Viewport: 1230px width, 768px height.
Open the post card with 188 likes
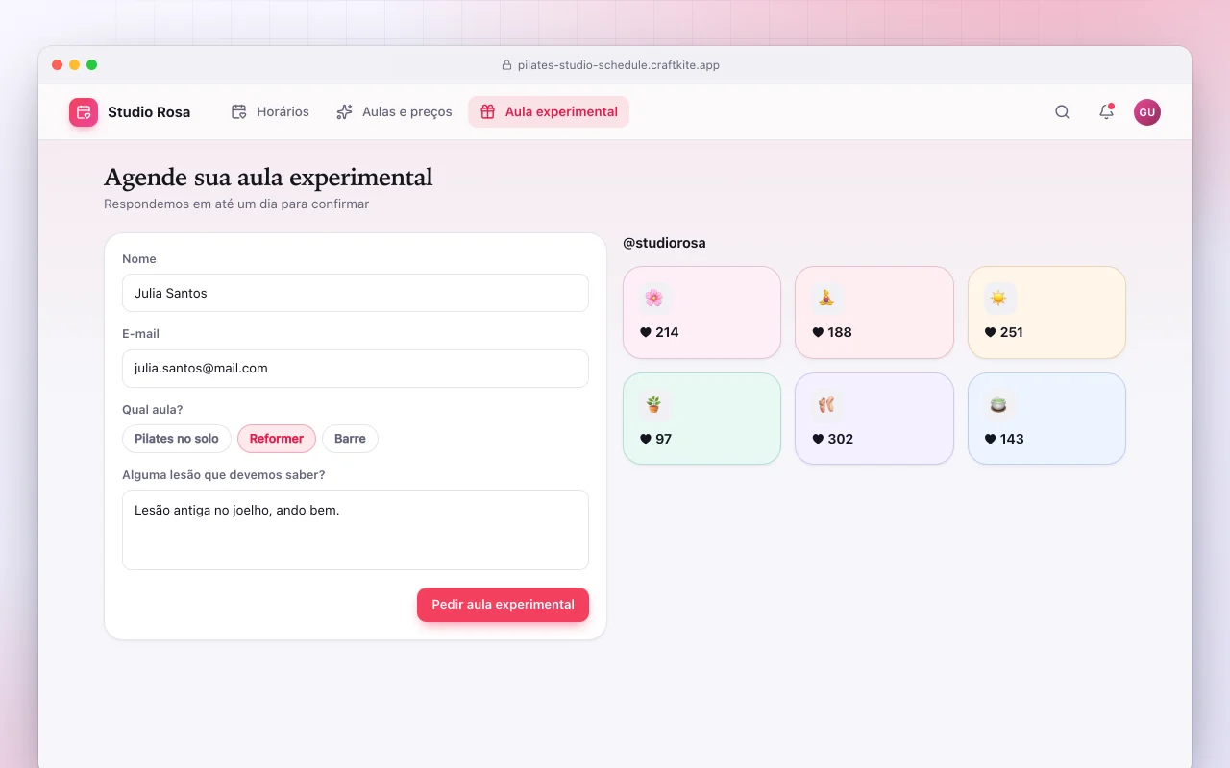point(874,312)
